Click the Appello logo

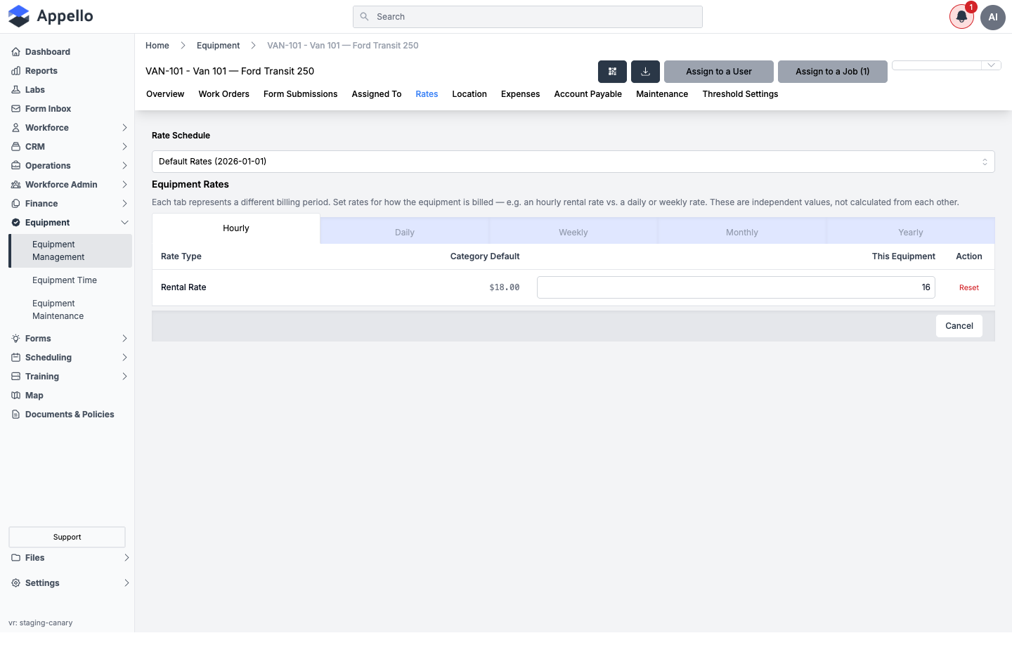[51, 16]
